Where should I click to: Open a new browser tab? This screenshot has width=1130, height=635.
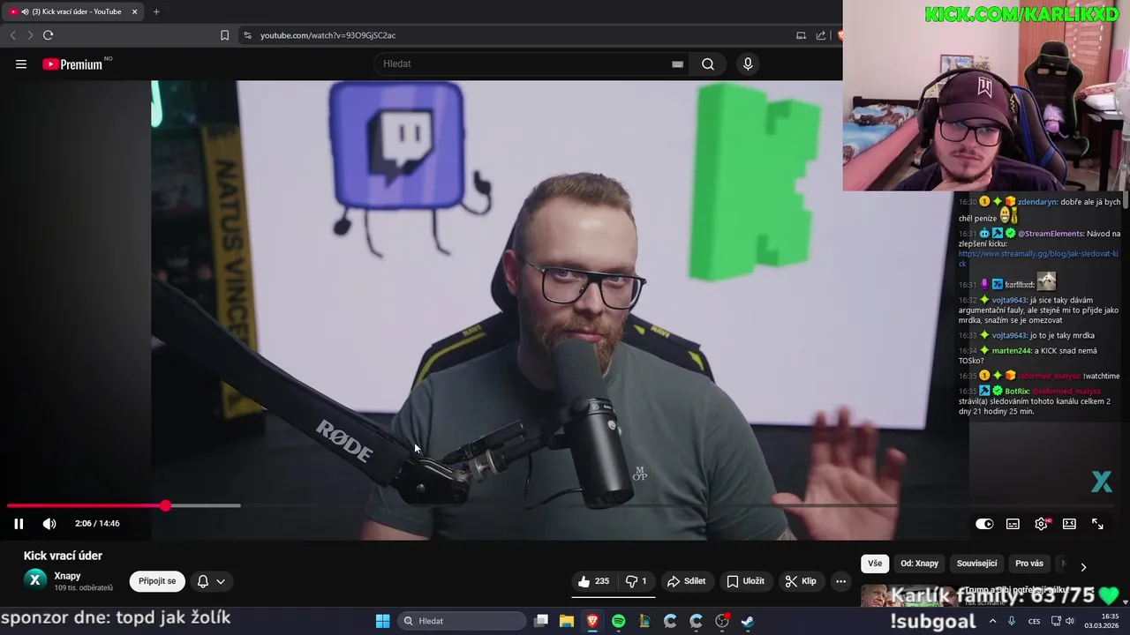tap(156, 11)
